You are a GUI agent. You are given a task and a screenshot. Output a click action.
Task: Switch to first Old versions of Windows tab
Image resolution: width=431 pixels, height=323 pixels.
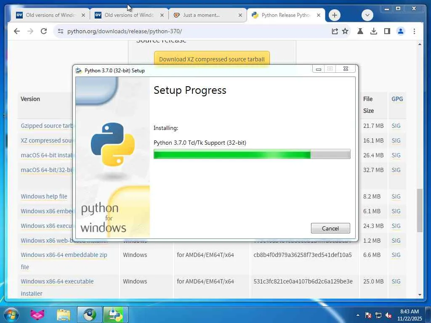(x=51, y=15)
